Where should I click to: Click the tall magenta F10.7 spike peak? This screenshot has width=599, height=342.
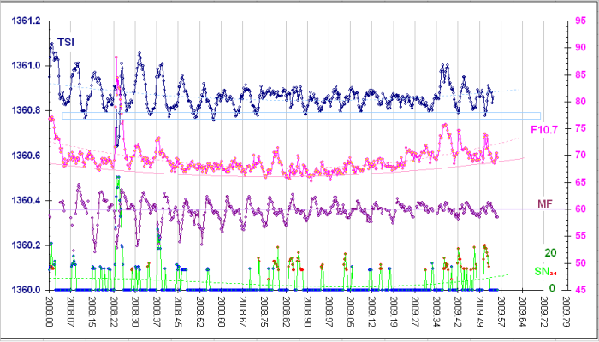pyautogui.click(x=116, y=58)
